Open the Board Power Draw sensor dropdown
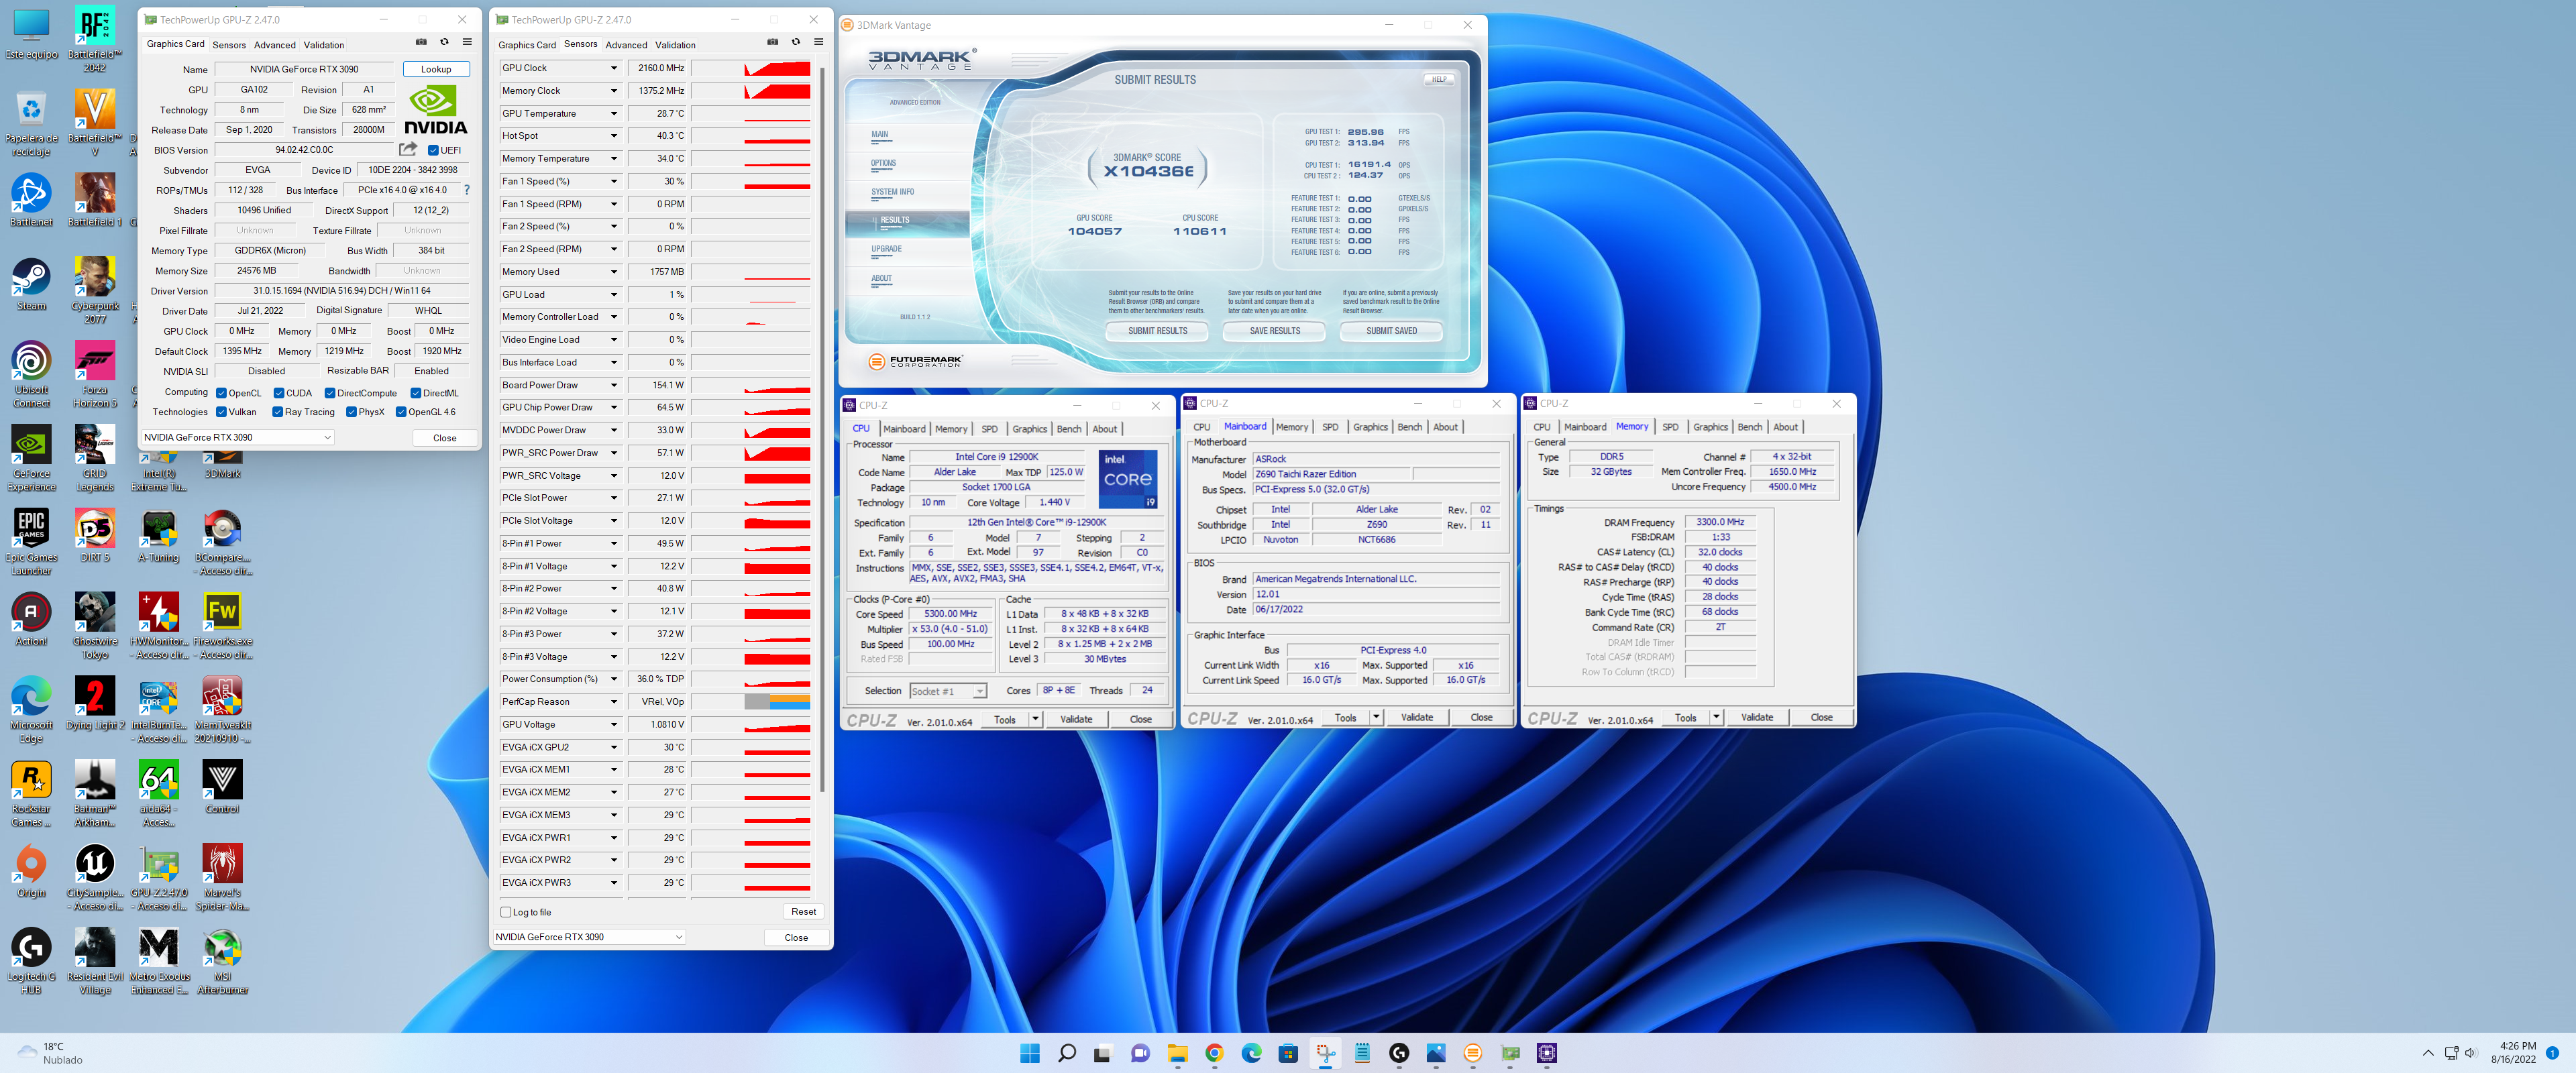 click(x=613, y=385)
